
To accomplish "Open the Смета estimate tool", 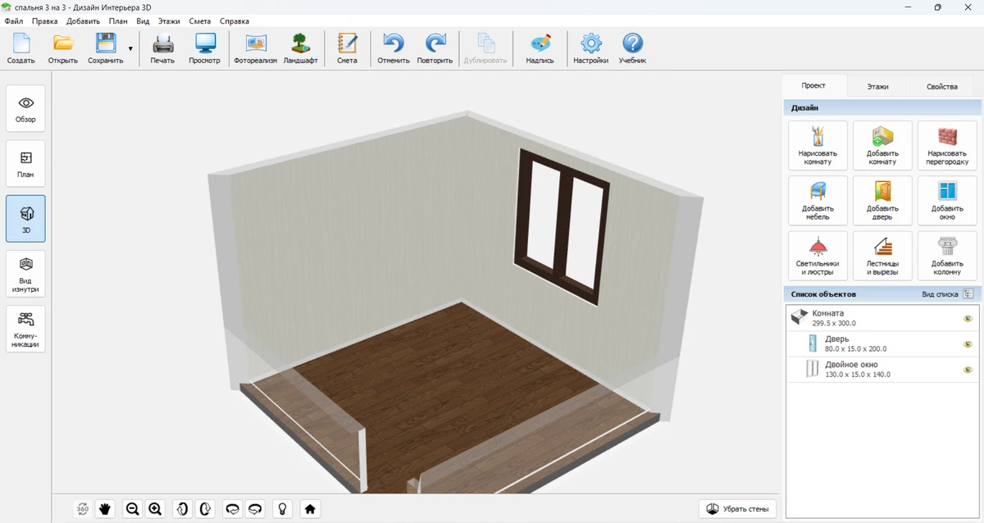I will click(x=347, y=49).
